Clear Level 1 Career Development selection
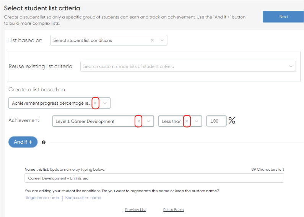Image resolution: width=304 pixels, height=217 pixels. 139,121
